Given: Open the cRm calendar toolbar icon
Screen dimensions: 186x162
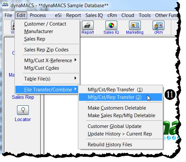Looking at the screenshot, I should tap(158, 26).
